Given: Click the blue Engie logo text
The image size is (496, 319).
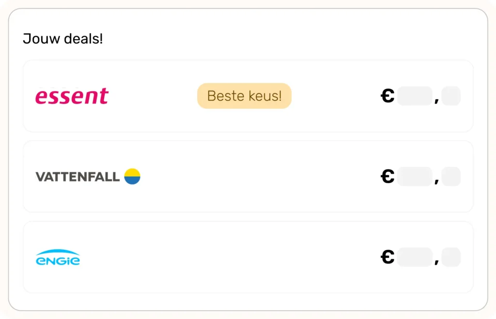Looking at the screenshot, I should (x=58, y=261).
